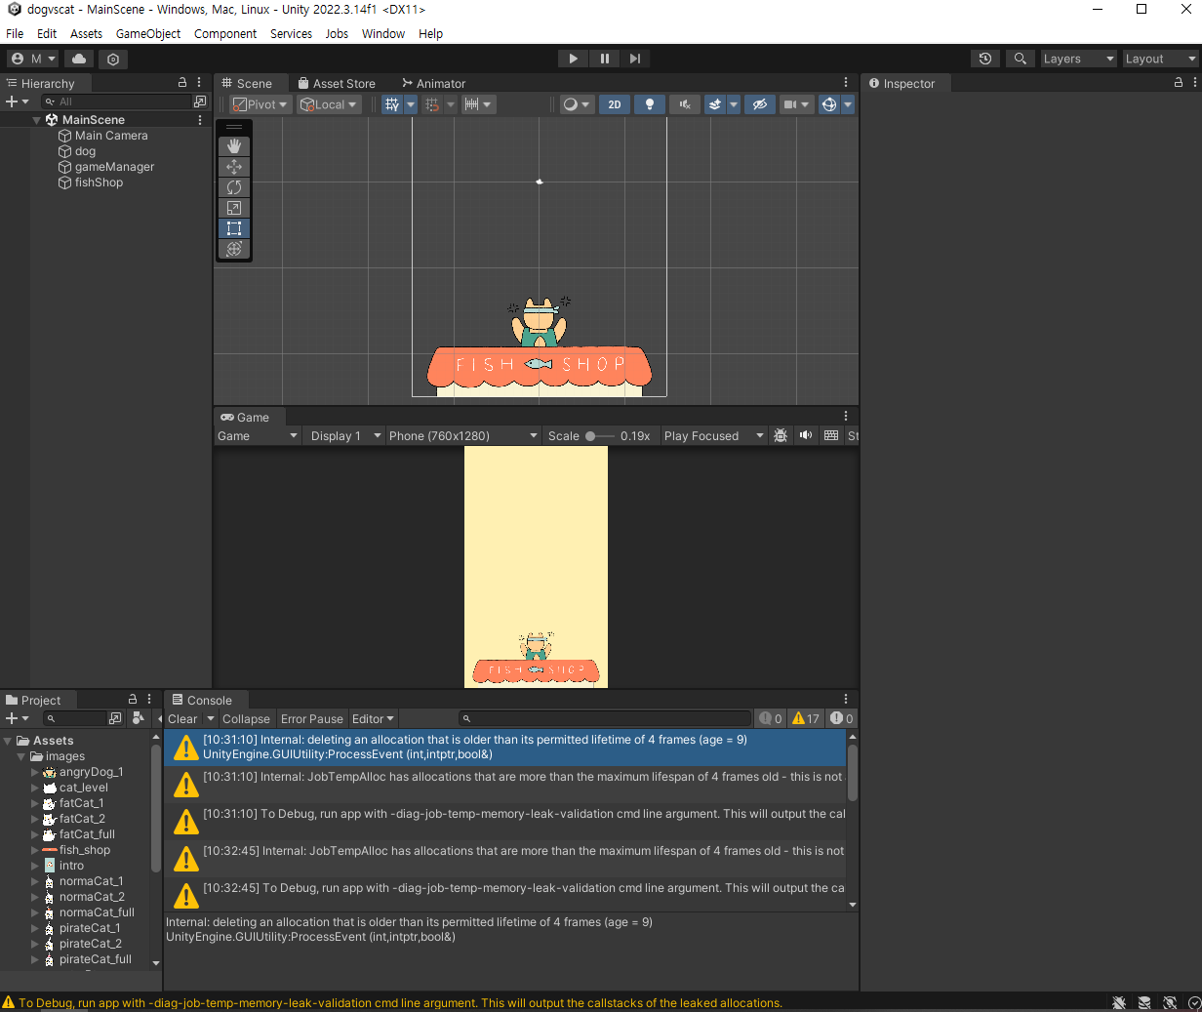Select Main Camera in Hierarchy

point(111,136)
